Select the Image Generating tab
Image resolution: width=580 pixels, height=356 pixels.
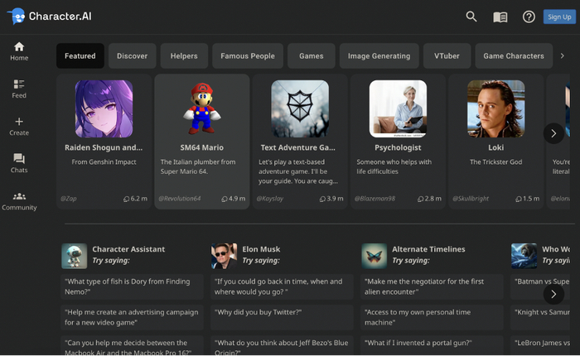(379, 55)
